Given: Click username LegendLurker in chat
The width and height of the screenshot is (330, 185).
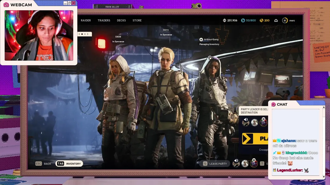Looking at the screenshot, I should 290,170.
